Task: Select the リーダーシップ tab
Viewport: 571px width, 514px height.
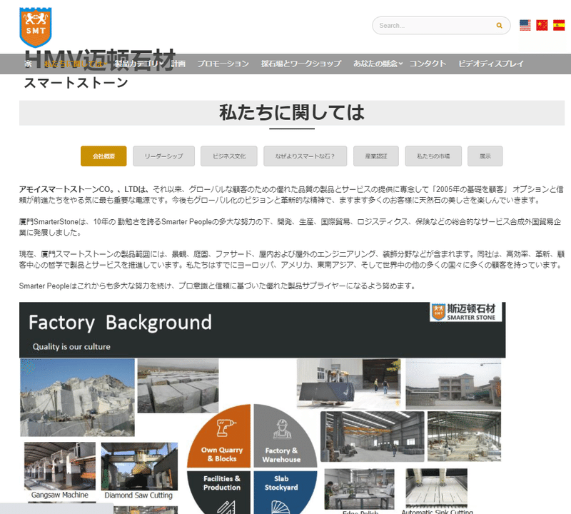Action: click(163, 156)
